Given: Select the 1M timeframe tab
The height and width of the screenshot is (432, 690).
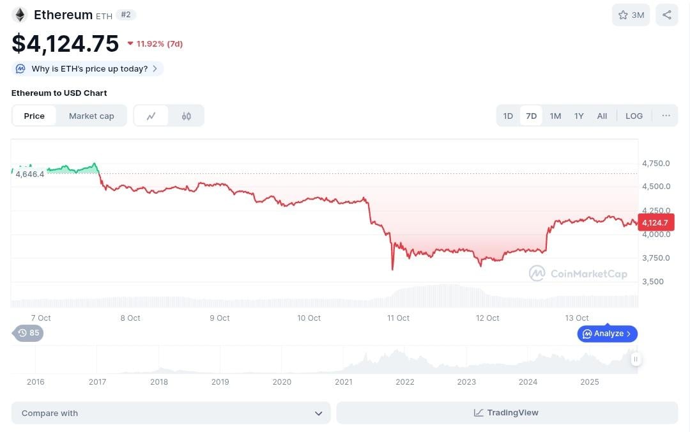Looking at the screenshot, I should (555, 116).
